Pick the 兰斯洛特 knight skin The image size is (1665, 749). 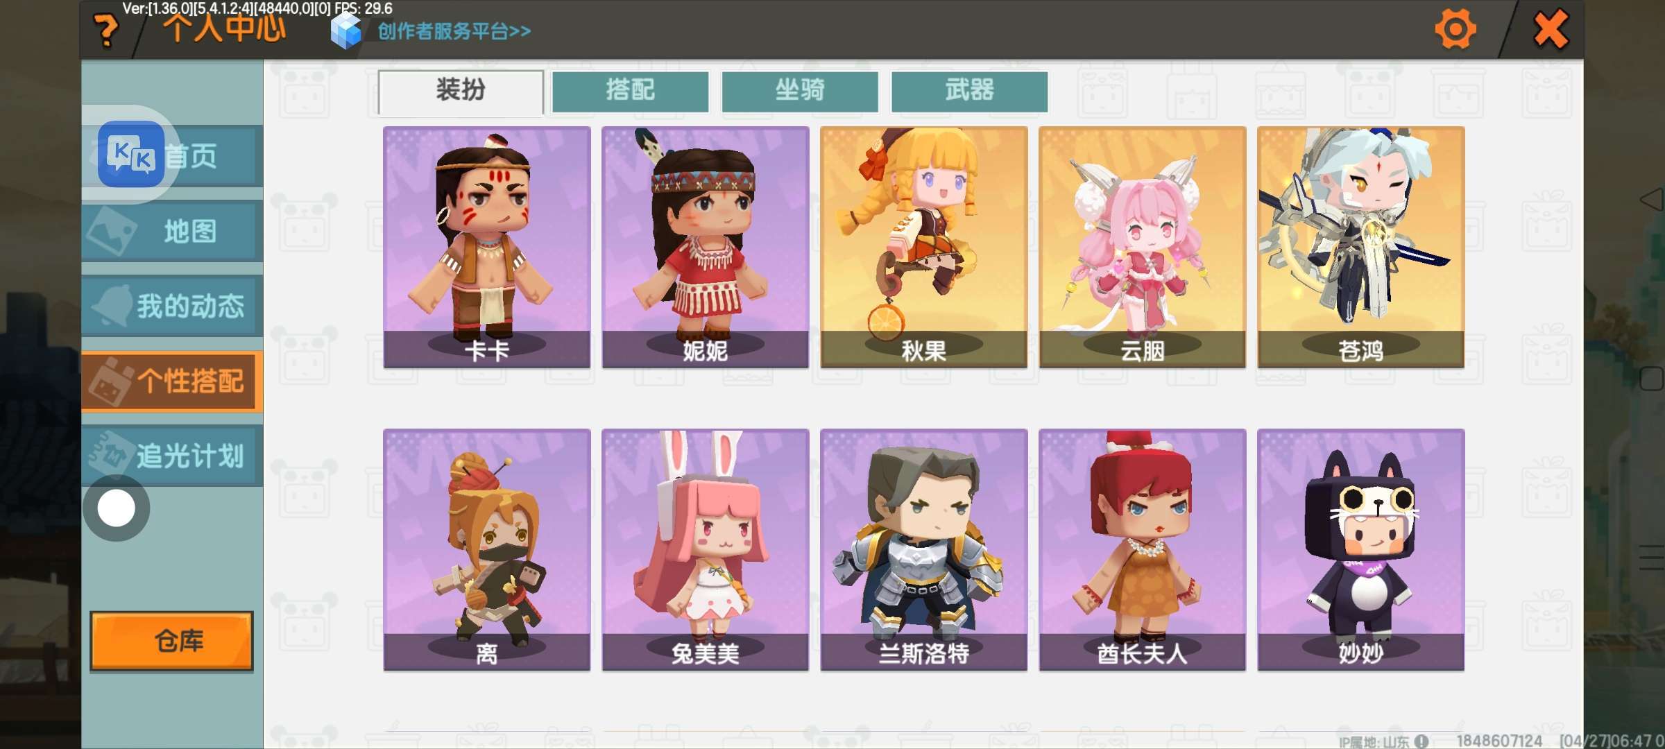click(924, 550)
